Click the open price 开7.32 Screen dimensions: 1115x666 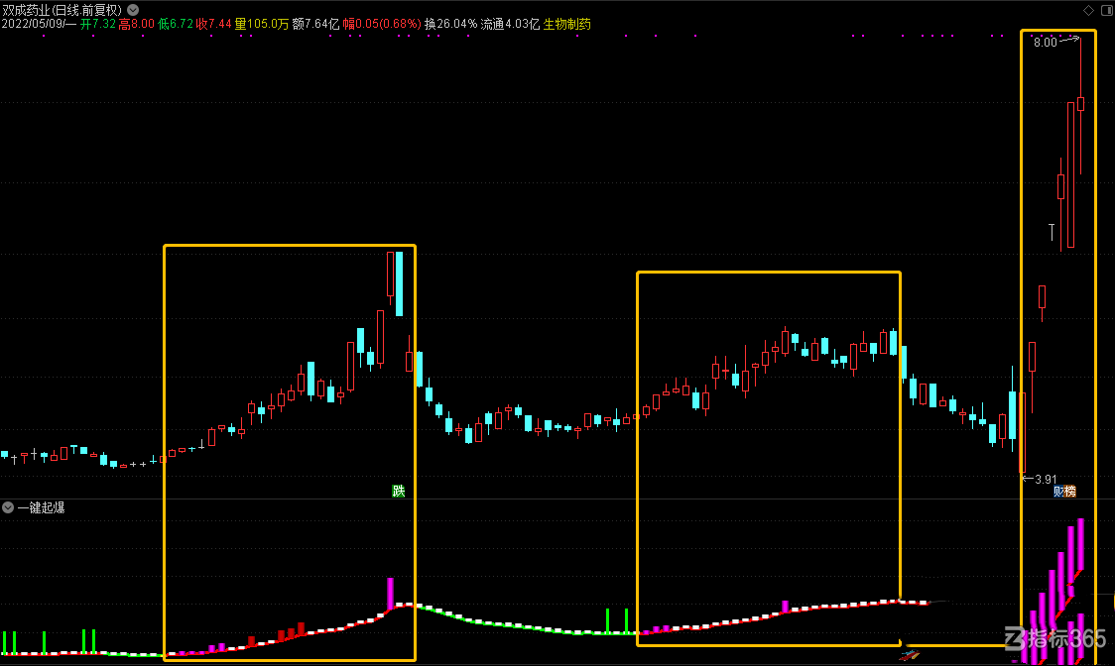98,24
